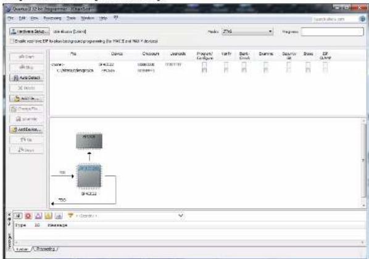This screenshot has height=259, width=369.
Task: Tick Security Bit for the EP4CE22 row
Action: 289,65
